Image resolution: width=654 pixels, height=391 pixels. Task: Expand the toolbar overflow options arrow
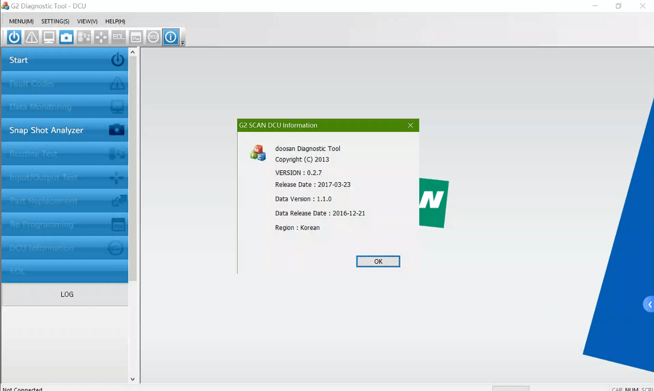coord(183,43)
